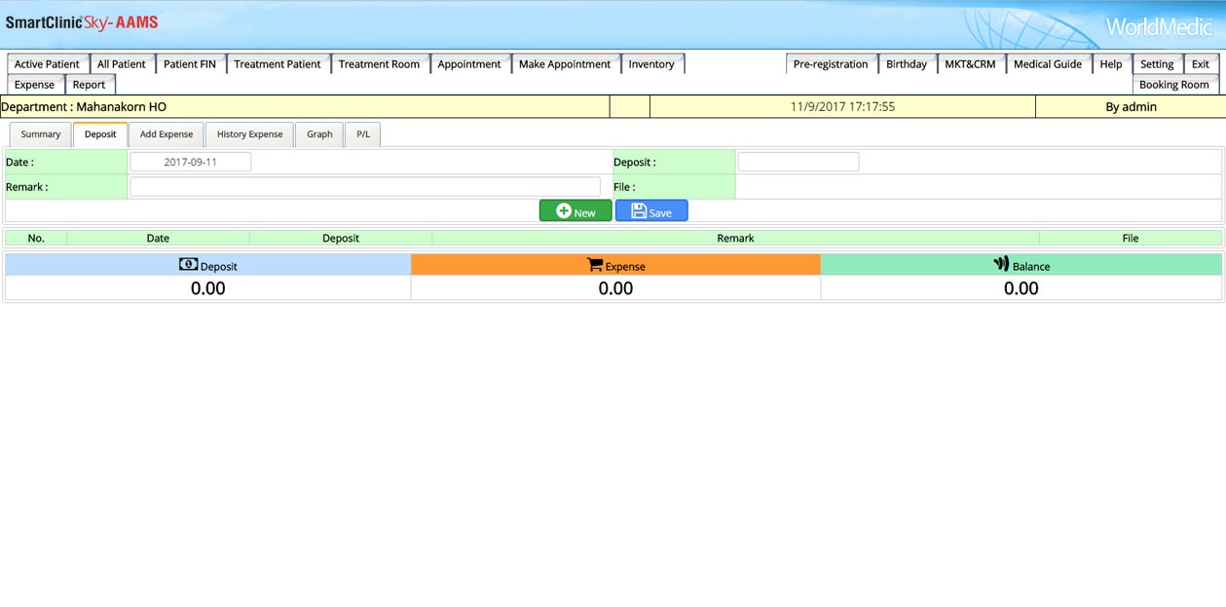Viewport: 1226px width, 607px height.
Task: Switch to the Graph tab
Action: point(319,134)
